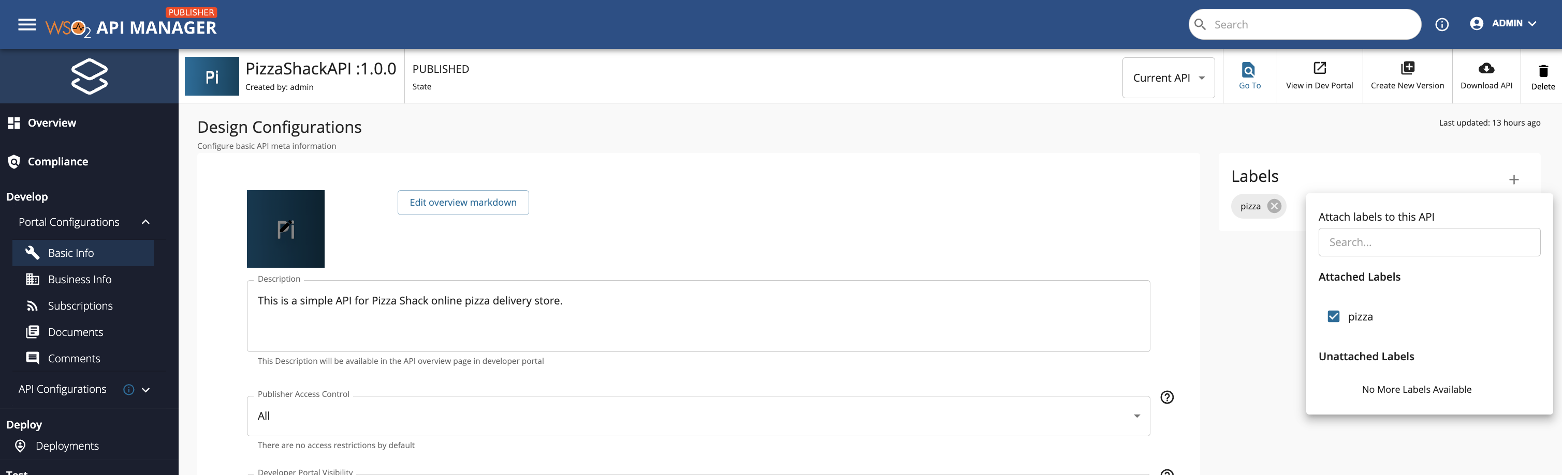This screenshot has width=1562, height=475.
Task: Open the Current API dropdown
Action: pyautogui.click(x=1168, y=78)
